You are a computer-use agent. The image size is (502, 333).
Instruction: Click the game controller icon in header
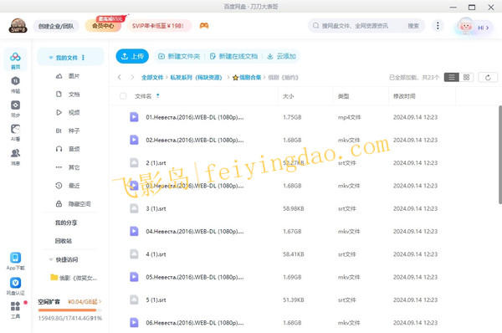pos(204,26)
